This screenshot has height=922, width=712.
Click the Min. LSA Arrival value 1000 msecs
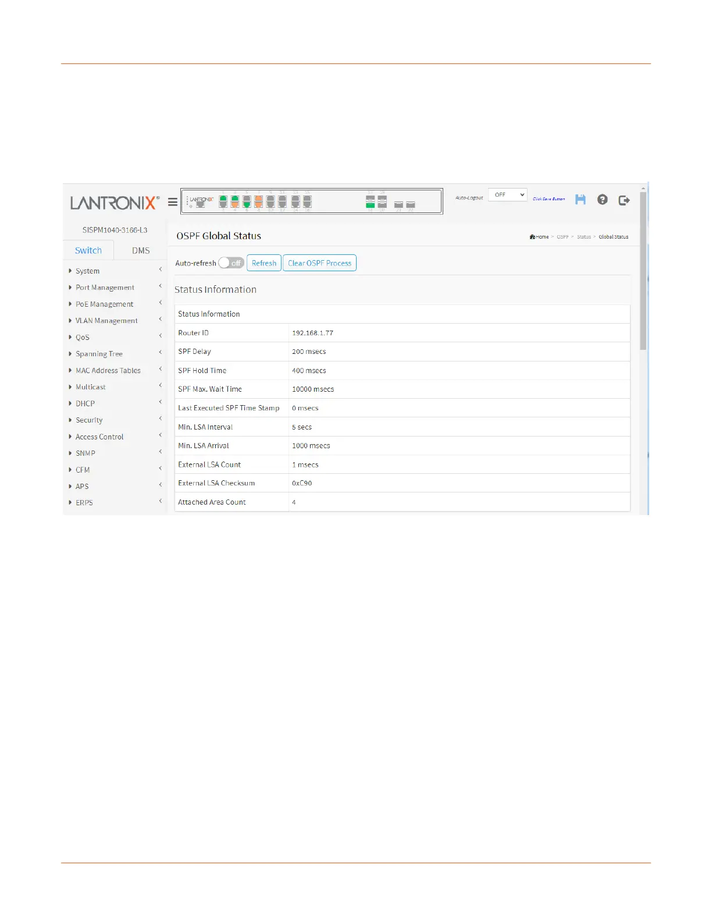pos(311,446)
